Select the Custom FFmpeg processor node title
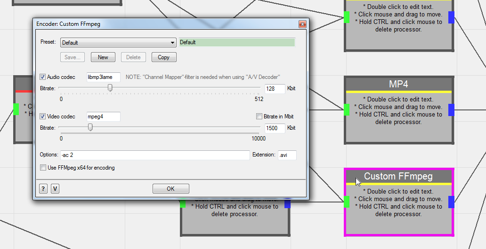The image size is (486, 249). point(398,176)
